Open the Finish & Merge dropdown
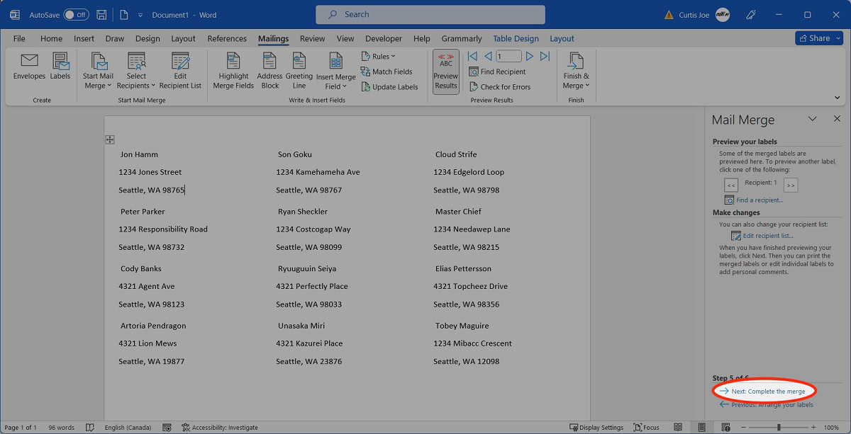This screenshot has width=851, height=434. pos(576,71)
